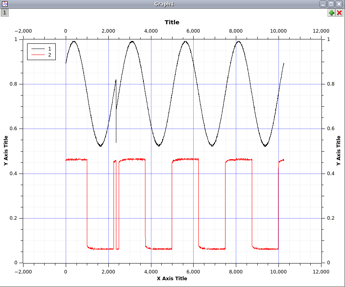Click right axis label "0.8"
The width and height of the screenshot is (345, 287).
click(331, 84)
